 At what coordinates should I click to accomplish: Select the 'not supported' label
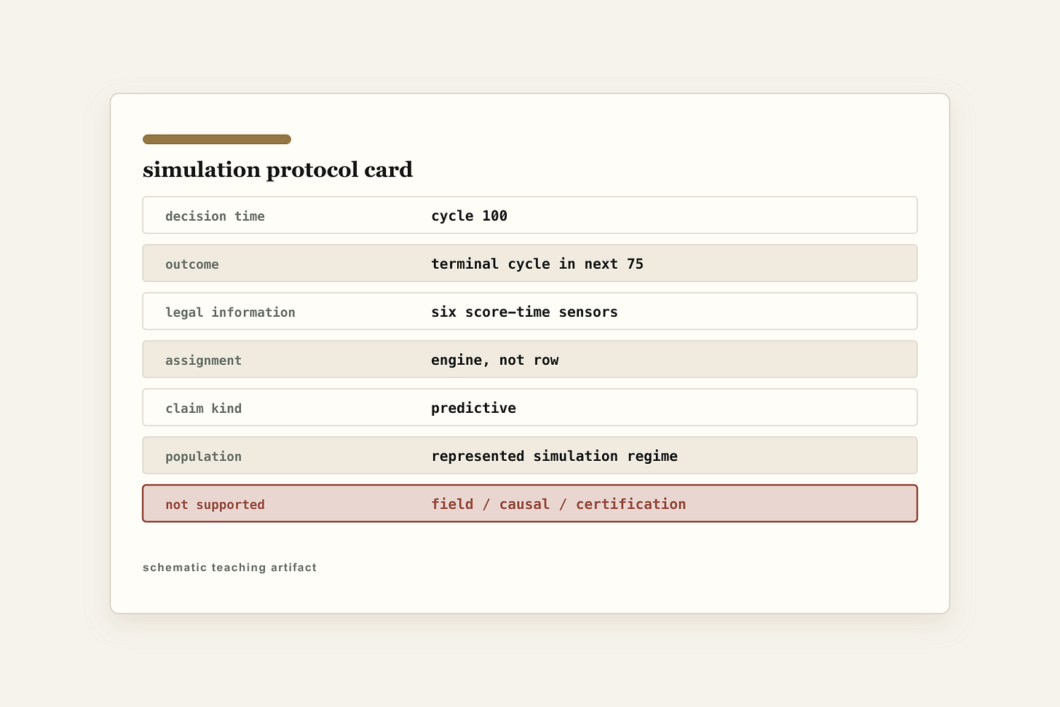(215, 505)
